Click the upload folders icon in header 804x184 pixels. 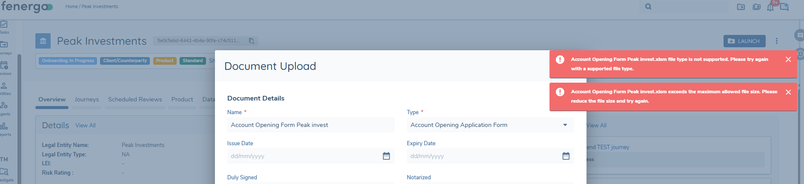tap(756, 7)
